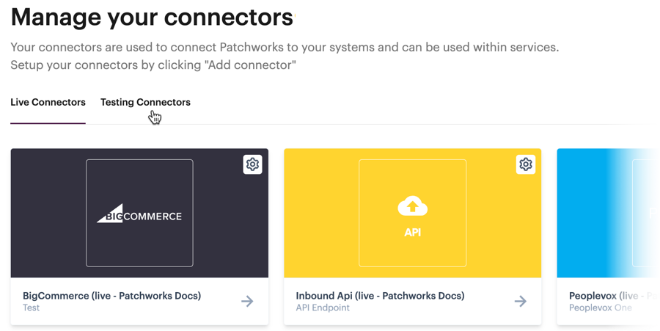Open settings gear on Inbound Api card
This screenshot has height=331, width=660.
tap(525, 164)
